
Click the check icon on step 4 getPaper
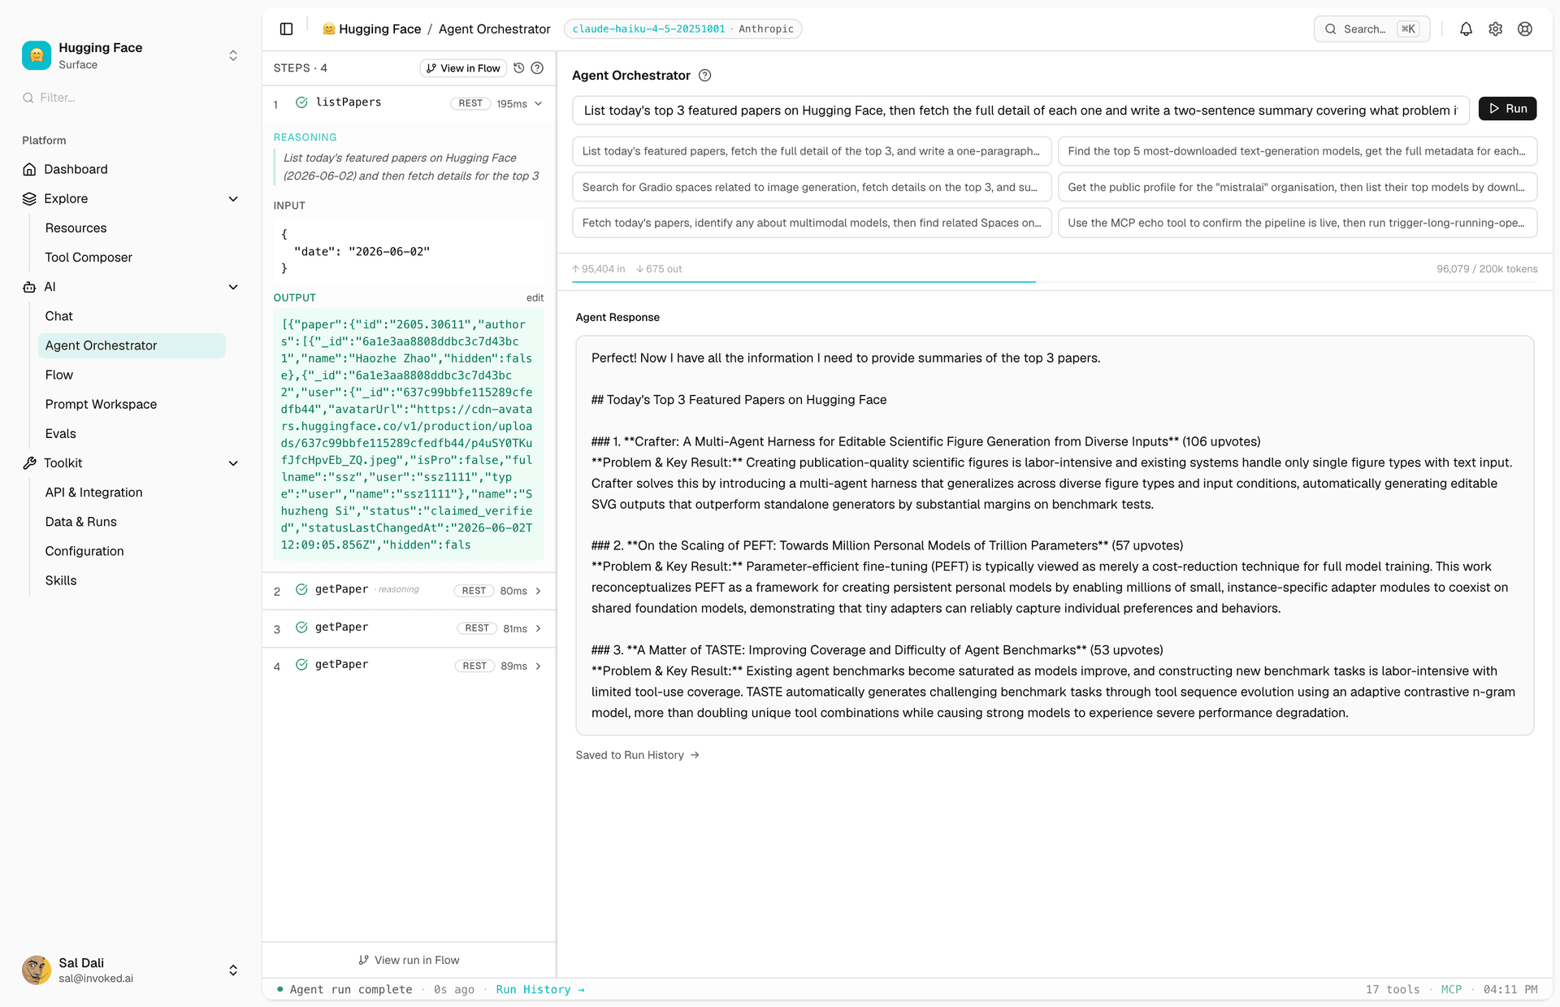click(x=301, y=665)
